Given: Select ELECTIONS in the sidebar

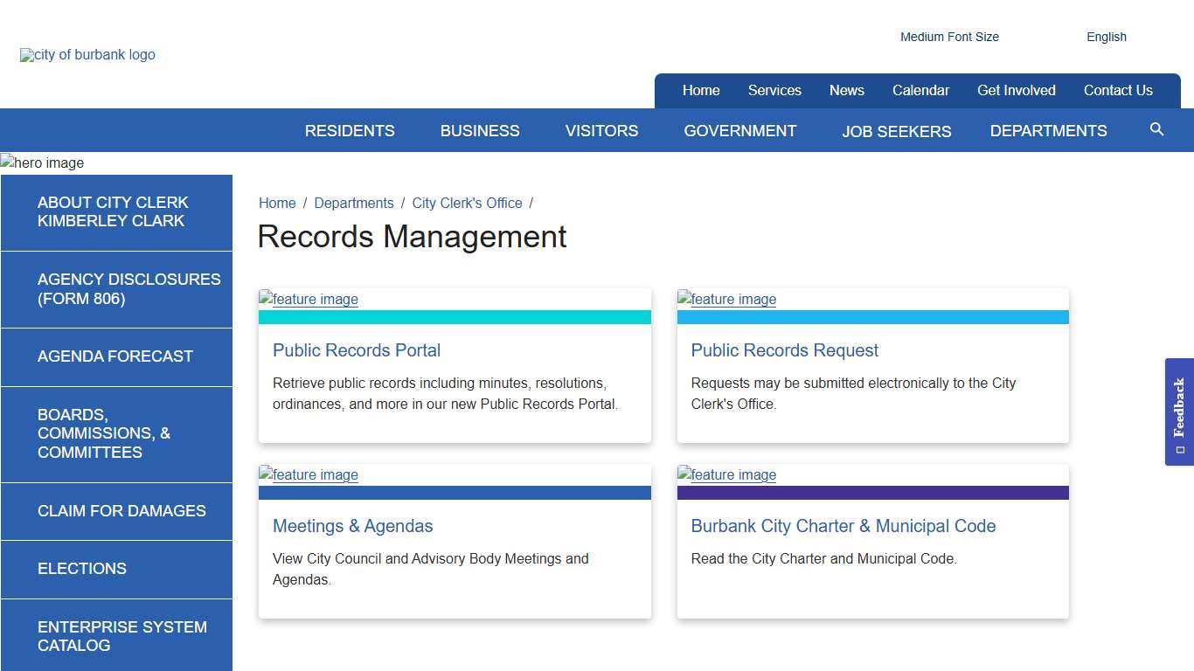Looking at the screenshot, I should coord(81,569).
